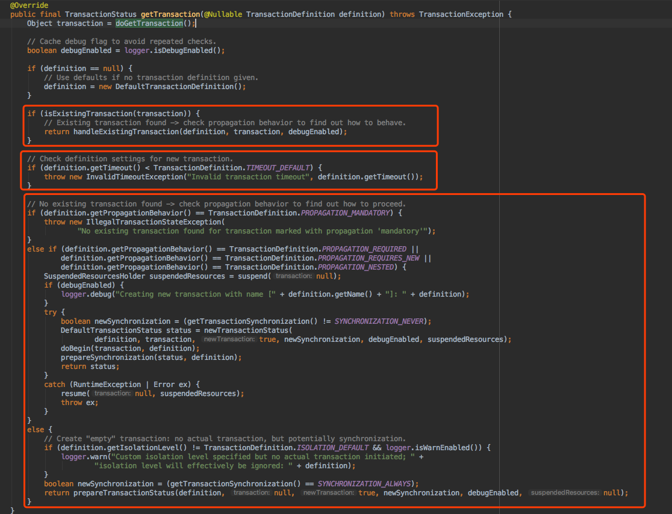Viewport: 672px width, 514px height.
Task: Click the SYNCHRONIZATION_ALWAYS constant
Action: [365, 484]
